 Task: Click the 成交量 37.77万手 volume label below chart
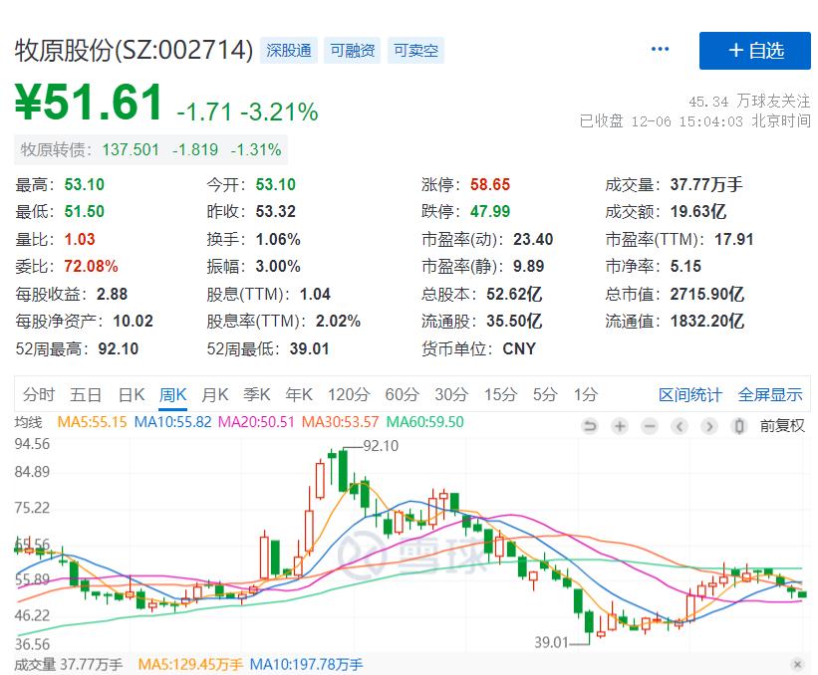pyautogui.click(x=68, y=665)
